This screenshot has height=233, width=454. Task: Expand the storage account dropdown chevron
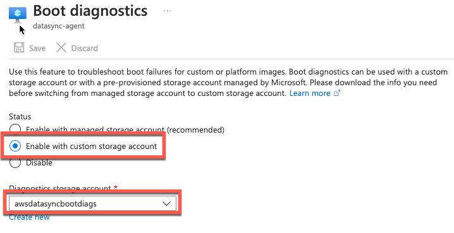(166, 204)
